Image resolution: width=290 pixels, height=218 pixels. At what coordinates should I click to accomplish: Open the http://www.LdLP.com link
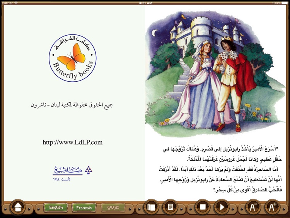pyautogui.click(x=73, y=142)
